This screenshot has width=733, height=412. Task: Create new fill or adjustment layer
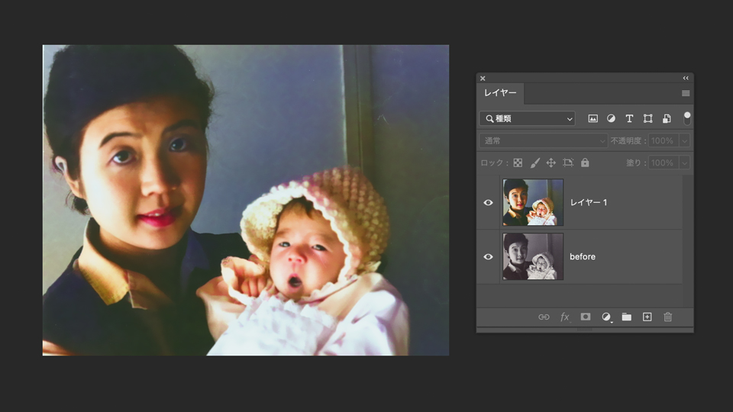pos(606,317)
